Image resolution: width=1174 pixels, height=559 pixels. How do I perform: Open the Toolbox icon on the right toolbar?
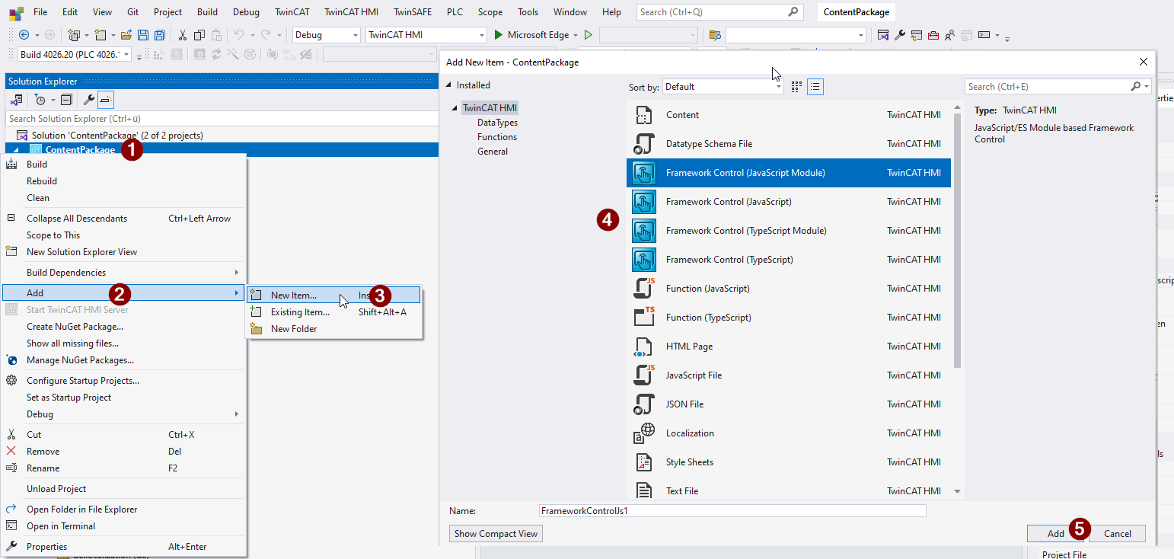pos(933,35)
